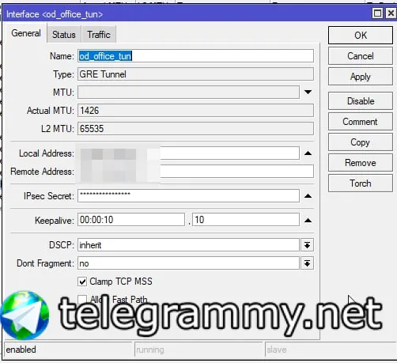Expand the MTU field arrow
Screen dimensions: 397x363
tap(308, 93)
